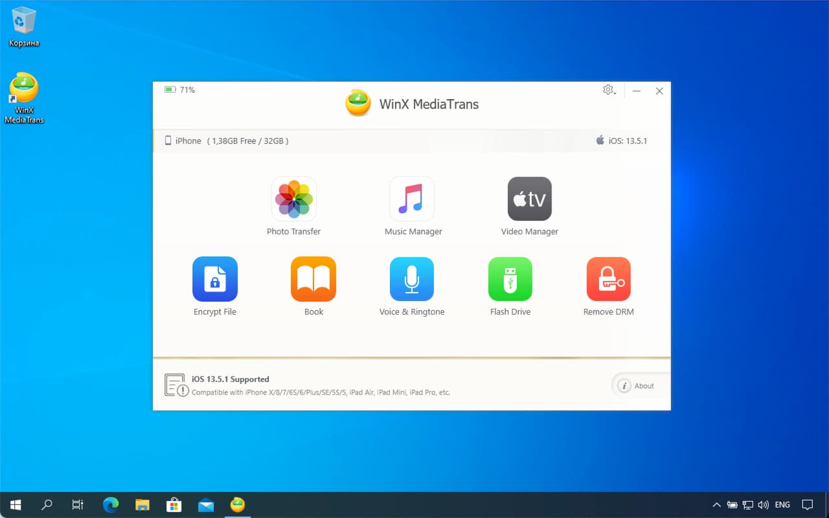
Task: Open network status in system tray
Action: tap(748, 505)
